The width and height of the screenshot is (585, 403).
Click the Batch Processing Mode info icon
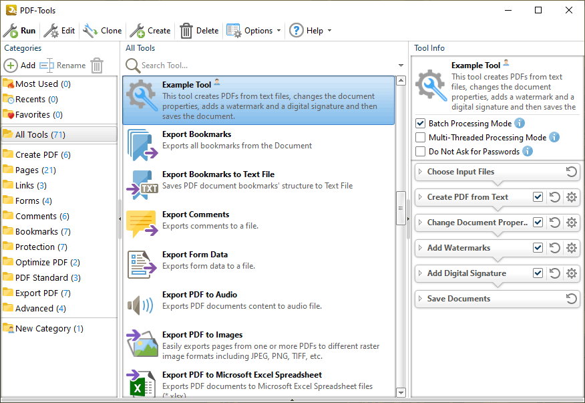pos(520,123)
